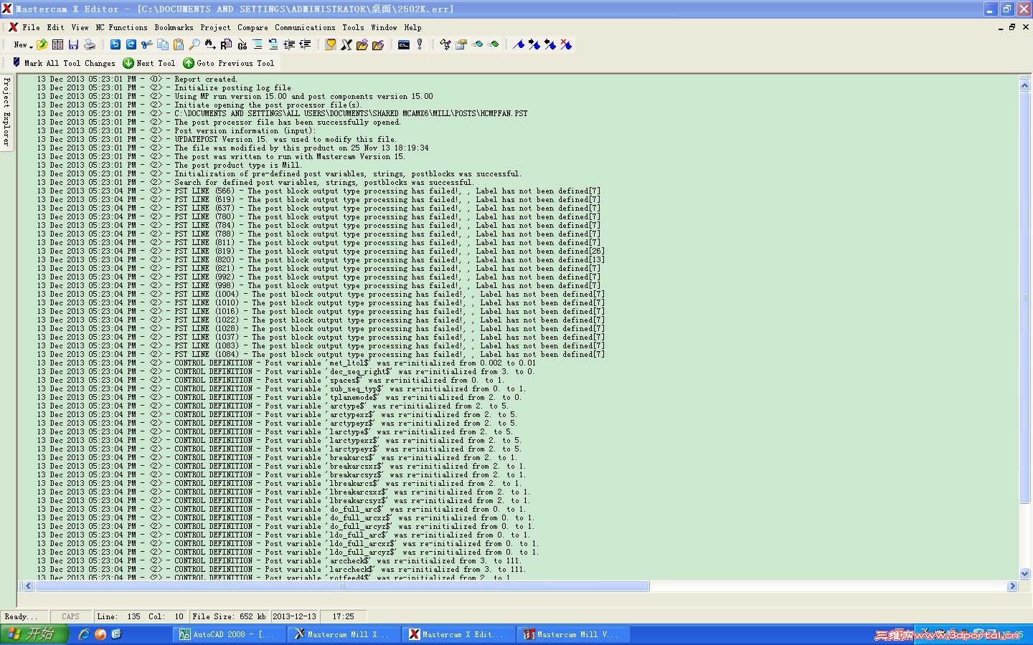Screen dimensions: 1033x645
Task: Click the '2013-12-13' date in status bar
Action: (x=294, y=616)
